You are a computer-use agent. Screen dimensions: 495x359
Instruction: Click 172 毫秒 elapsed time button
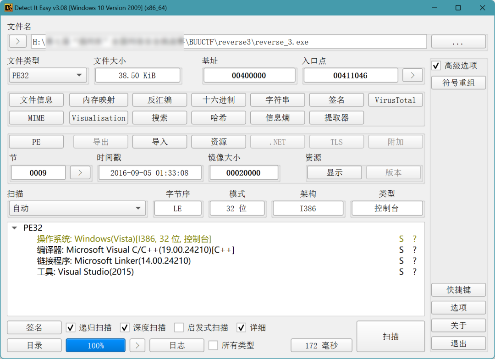pyautogui.click(x=321, y=345)
